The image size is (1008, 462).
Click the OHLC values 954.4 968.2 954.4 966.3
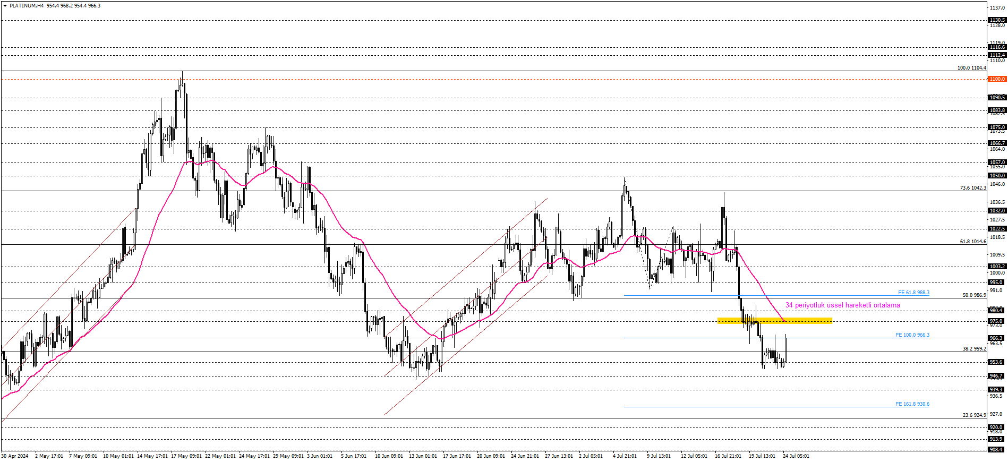coord(73,6)
